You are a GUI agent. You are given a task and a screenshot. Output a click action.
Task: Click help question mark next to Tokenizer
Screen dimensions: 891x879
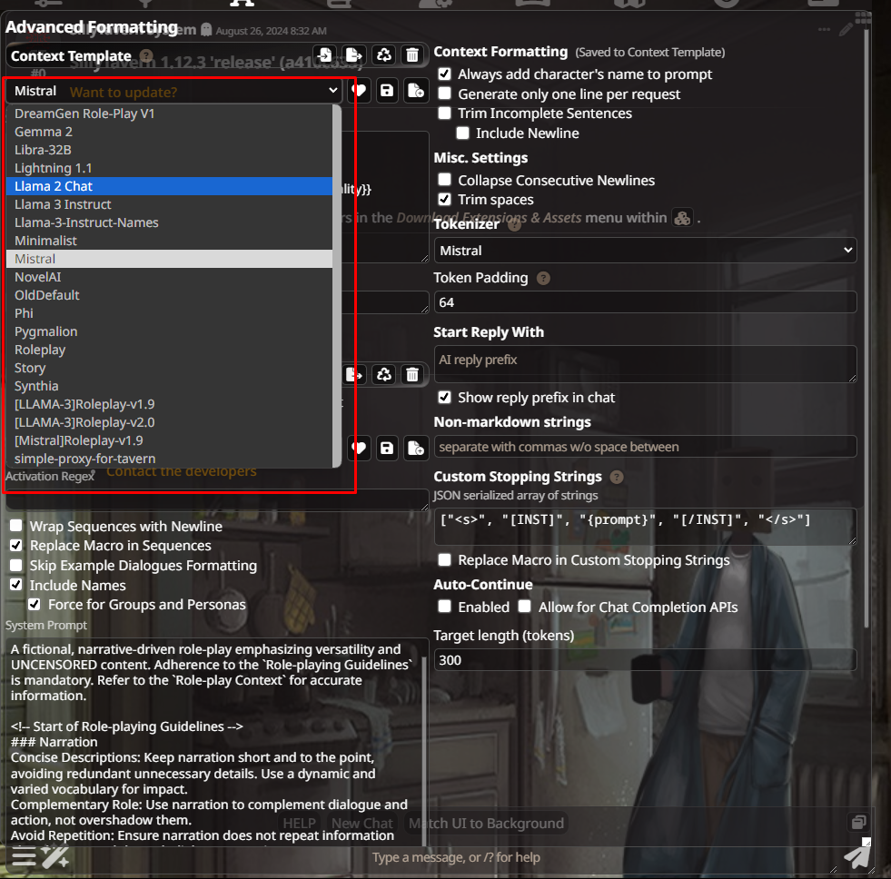click(x=514, y=224)
